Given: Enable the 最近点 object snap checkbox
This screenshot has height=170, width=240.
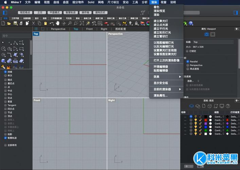Looking at the screenshot, I should [x=5, y=83].
